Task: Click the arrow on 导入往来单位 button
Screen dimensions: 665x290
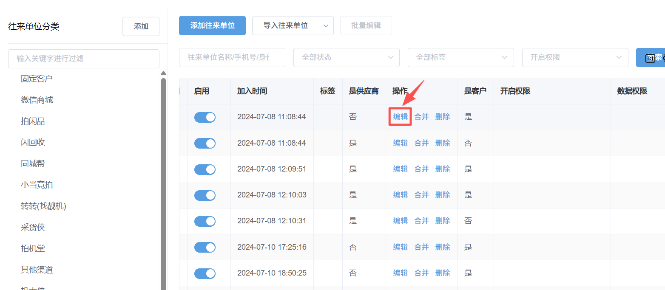Action: point(326,26)
